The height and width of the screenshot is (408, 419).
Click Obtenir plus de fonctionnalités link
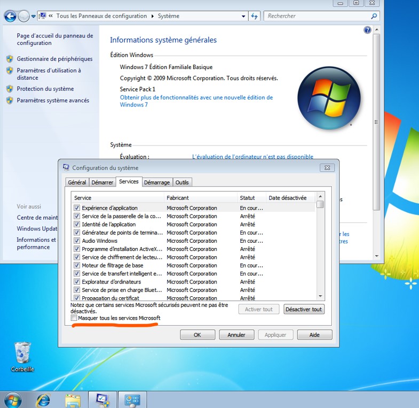(196, 101)
